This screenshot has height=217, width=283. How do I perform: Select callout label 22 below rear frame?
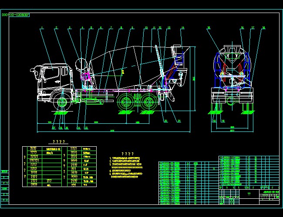(166, 121)
